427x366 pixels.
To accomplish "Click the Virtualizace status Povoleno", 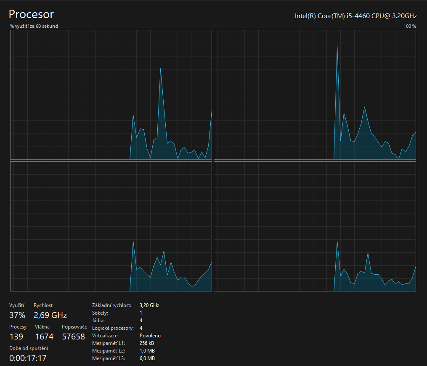I will [150, 336].
